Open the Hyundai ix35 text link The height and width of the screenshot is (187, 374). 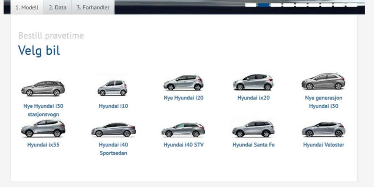[x=43, y=145]
